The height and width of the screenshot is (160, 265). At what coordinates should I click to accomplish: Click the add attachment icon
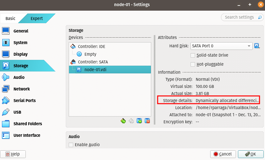[x=139, y=121]
